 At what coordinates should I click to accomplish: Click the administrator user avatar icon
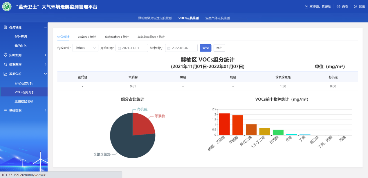(x=306, y=7)
